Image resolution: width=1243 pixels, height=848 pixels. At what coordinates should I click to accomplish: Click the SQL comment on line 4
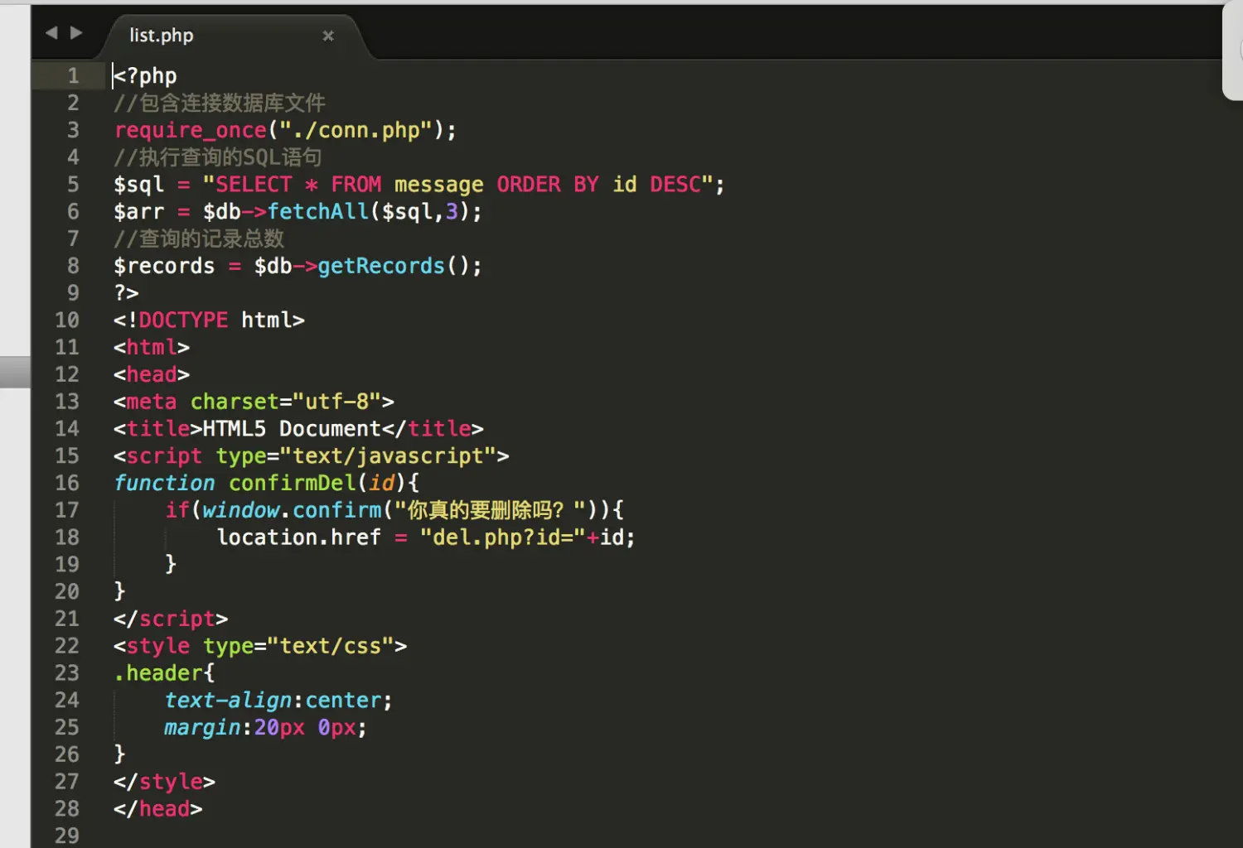click(x=218, y=157)
